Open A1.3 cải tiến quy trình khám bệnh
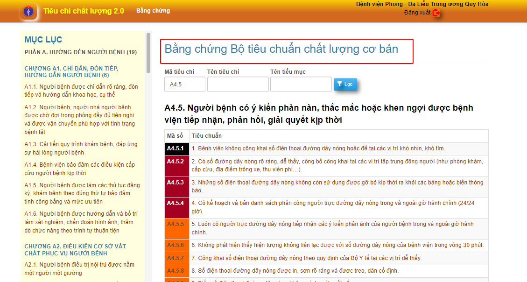Image resolution: width=527 pixels, height=282 pixels. (81, 148)
